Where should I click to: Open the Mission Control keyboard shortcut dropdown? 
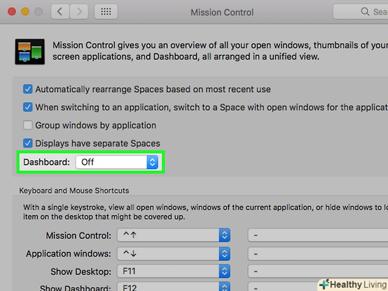173,235
